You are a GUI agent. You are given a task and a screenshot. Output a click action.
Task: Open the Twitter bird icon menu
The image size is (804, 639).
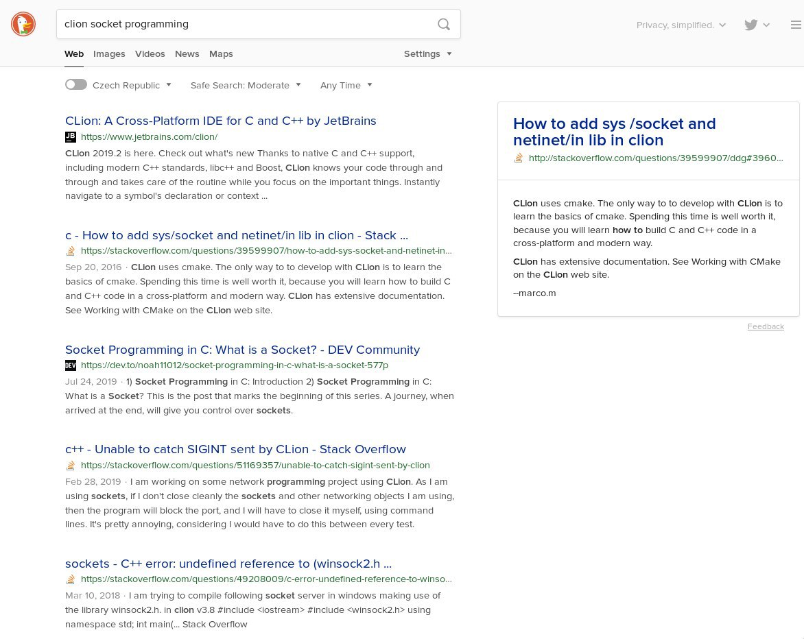[x=757, y=25]
